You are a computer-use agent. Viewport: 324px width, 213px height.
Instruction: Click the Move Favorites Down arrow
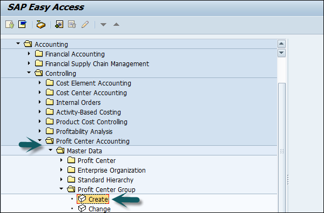pyautogui.click(x=103, y=25)
